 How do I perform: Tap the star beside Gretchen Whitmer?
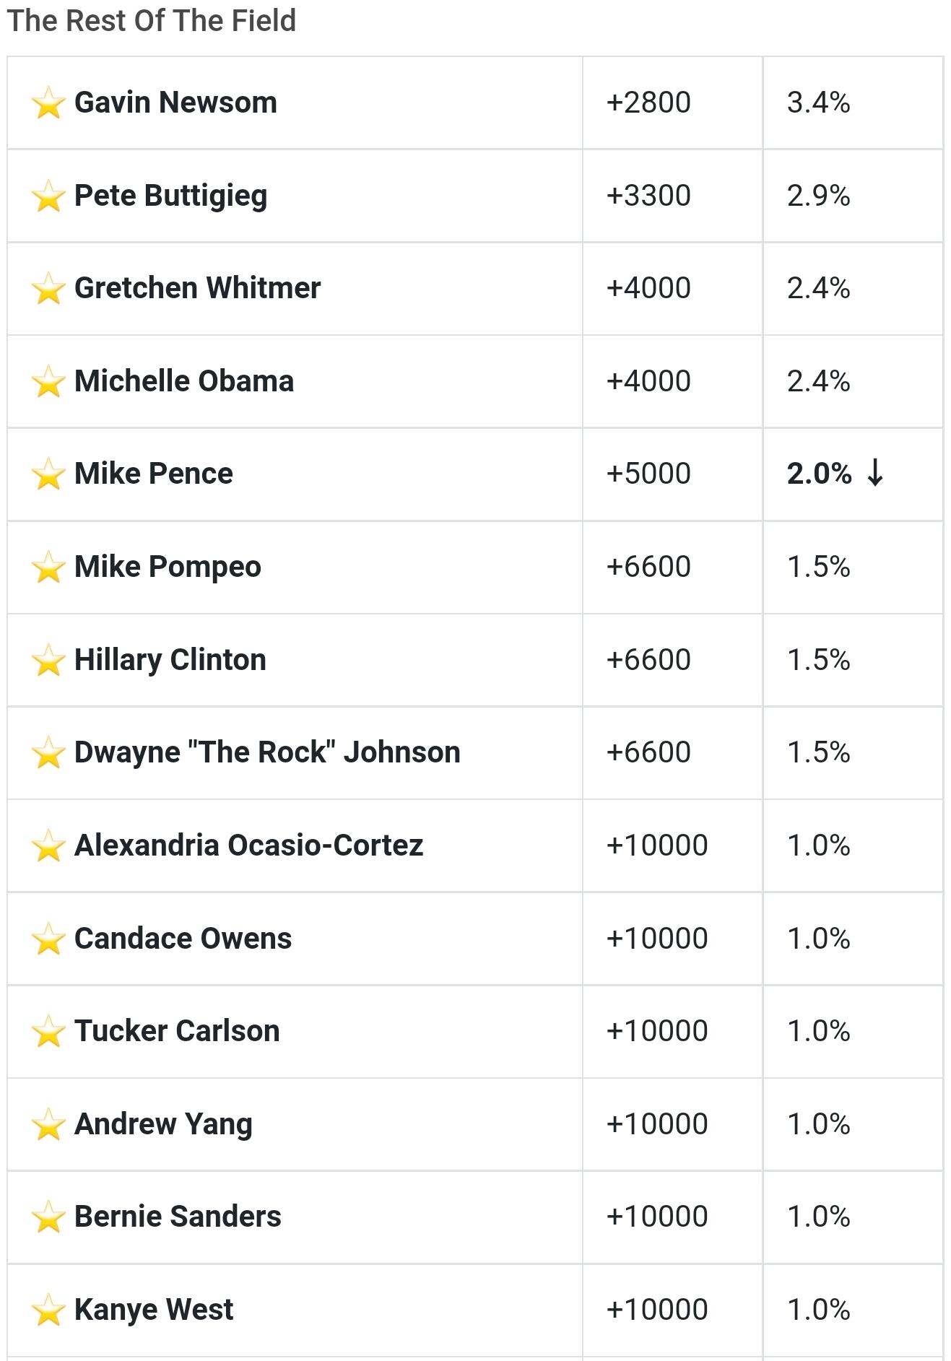48,288
